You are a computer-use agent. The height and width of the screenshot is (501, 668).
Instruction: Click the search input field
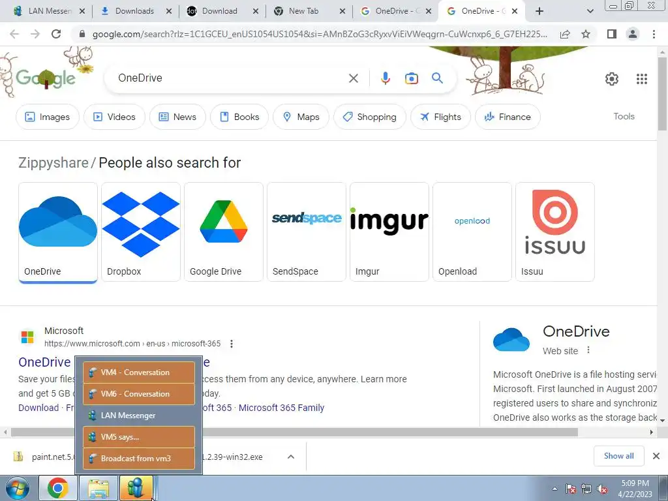[230, 78]
